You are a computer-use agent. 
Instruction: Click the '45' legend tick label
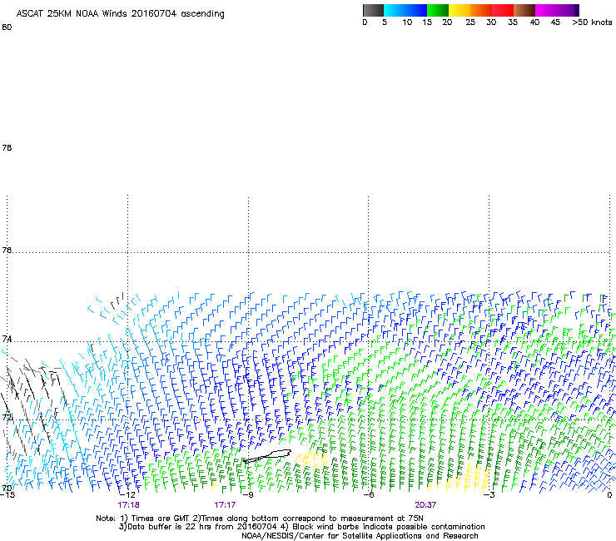(555, 22)
